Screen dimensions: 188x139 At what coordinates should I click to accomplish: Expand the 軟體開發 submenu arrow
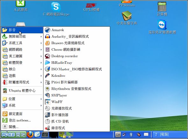pyautogui.click(x=41, y=63)
